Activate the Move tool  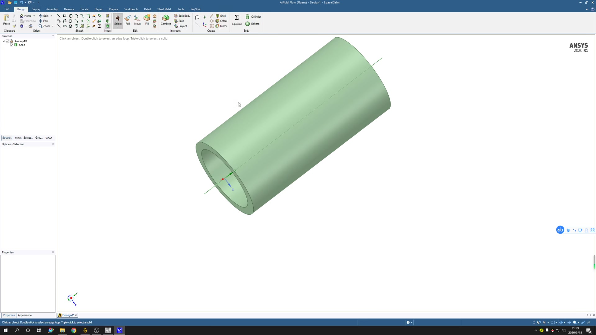point(137,20)
